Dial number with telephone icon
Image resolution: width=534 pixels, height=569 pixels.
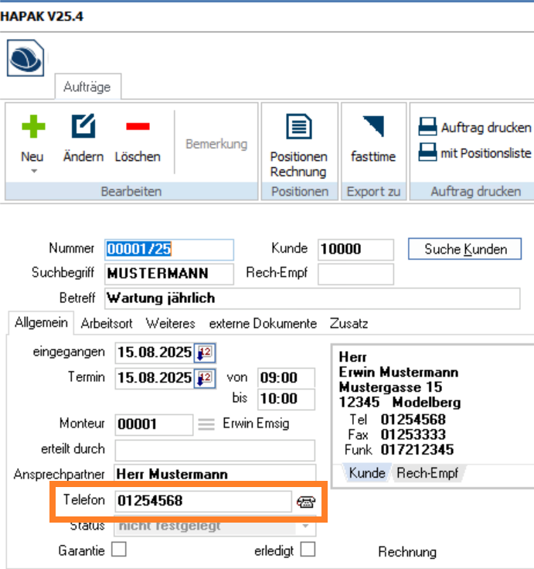pyautogui.click(x=306, y=502)
